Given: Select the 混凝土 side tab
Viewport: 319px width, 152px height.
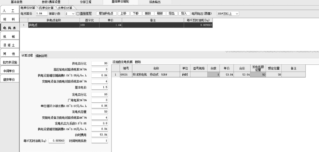Looking at the screenshot, I should tap(9, 45).
